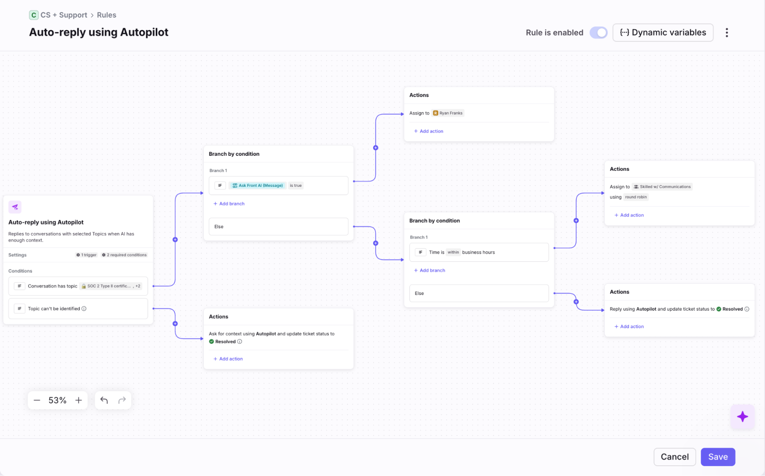Add branch below Ask Front AI condition
The image size is (765, 476).
tap(229, 204)
